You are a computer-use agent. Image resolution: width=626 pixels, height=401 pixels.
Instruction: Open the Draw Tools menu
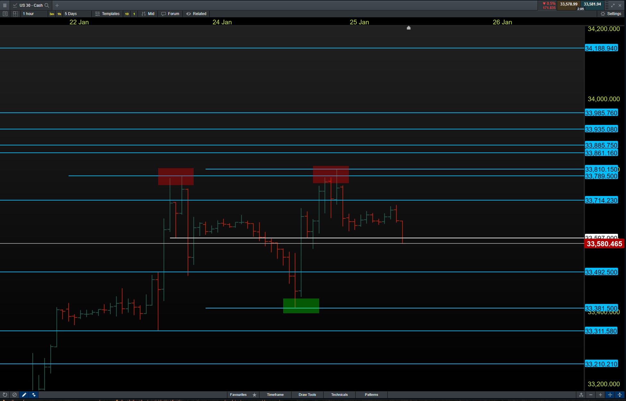point(307,395)
